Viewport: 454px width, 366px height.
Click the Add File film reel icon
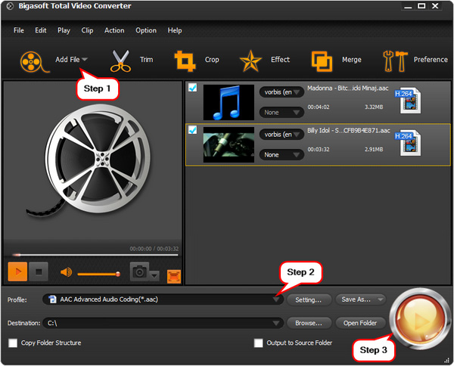[34, 61]
